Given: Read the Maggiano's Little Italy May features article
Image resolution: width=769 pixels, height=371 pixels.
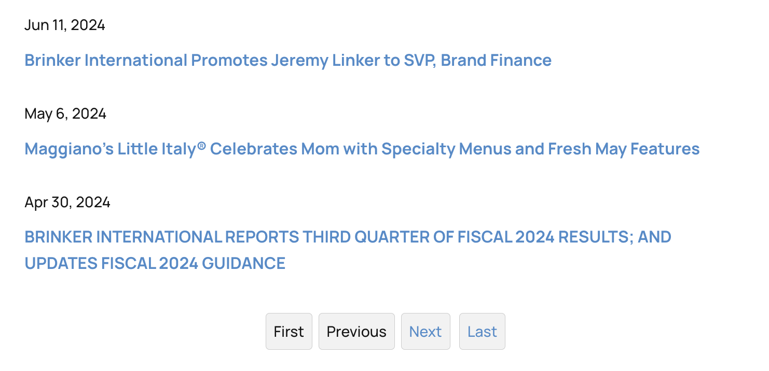Looking at the screenshot, I should tap(362, 149).
